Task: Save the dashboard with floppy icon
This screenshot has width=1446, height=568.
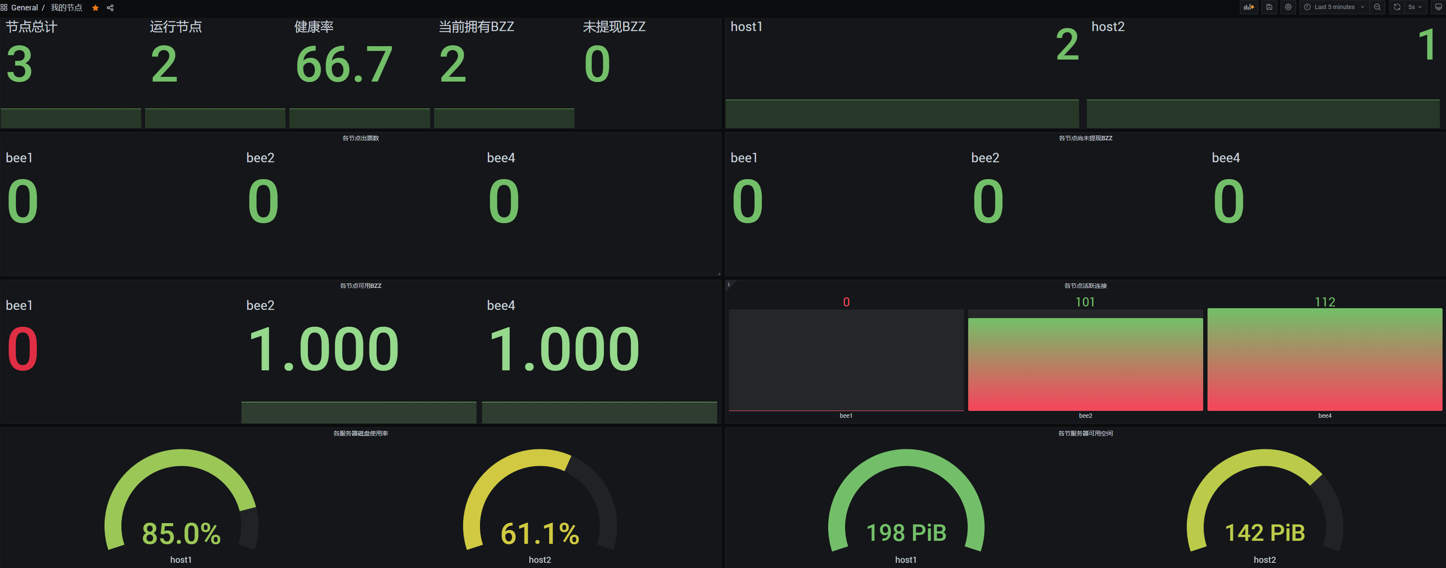Action: click(x=1268, y=7)
